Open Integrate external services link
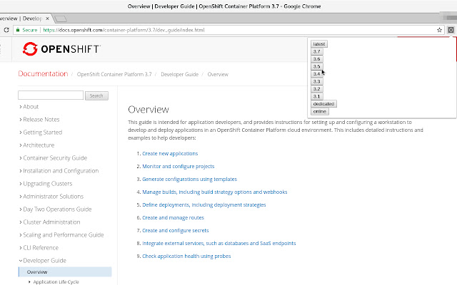 tap(219, 243)
